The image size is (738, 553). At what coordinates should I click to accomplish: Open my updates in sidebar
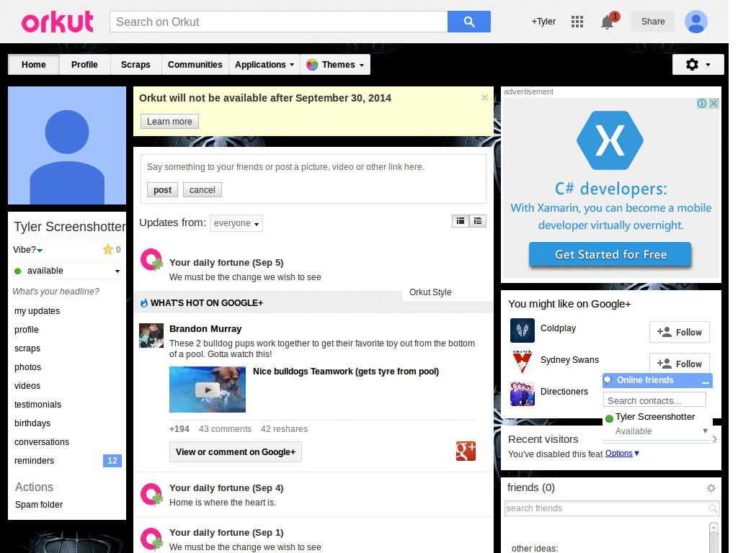pos(37,311)
